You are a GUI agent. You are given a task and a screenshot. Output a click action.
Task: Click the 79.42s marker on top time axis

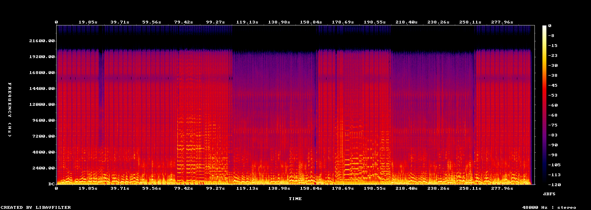pos(184,22)
